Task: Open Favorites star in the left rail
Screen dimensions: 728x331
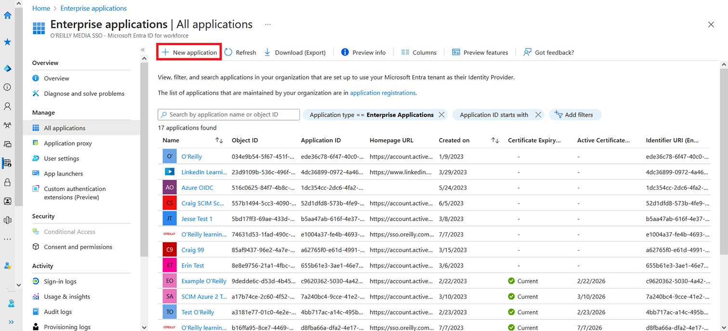Action: (x=7, y=42)
